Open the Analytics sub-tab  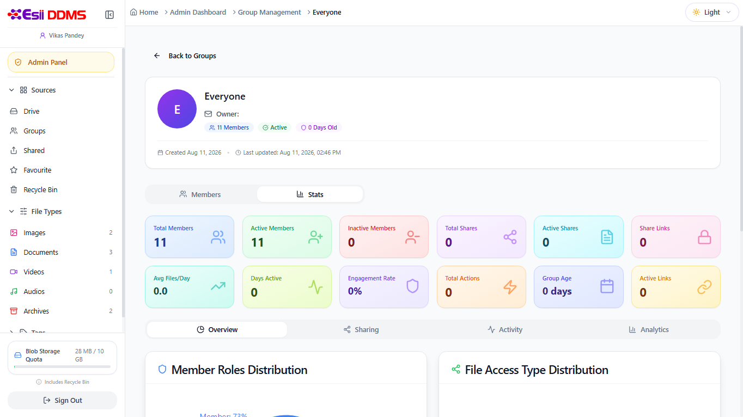click(x=648, y=329)
